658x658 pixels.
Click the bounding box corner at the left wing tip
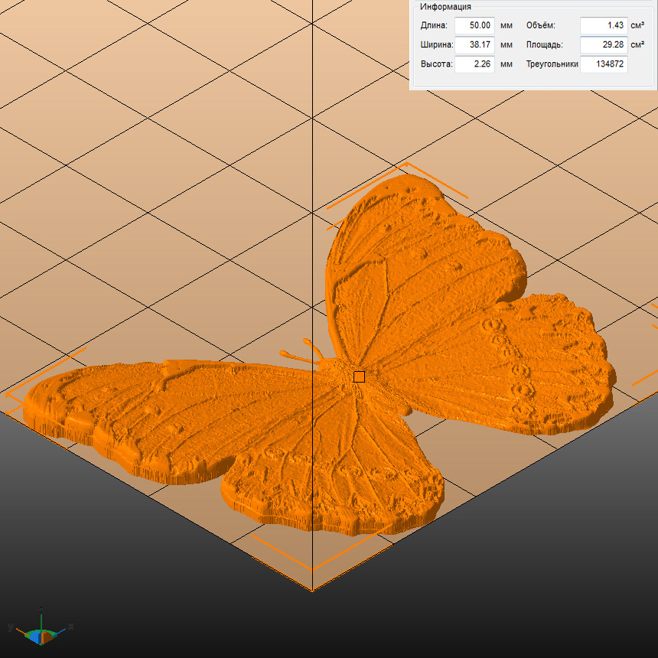tap(9, 396)
